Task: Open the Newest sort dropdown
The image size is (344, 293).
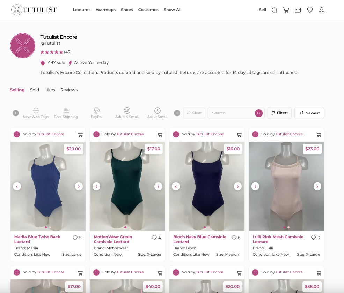Action: [x=309, y=113]
